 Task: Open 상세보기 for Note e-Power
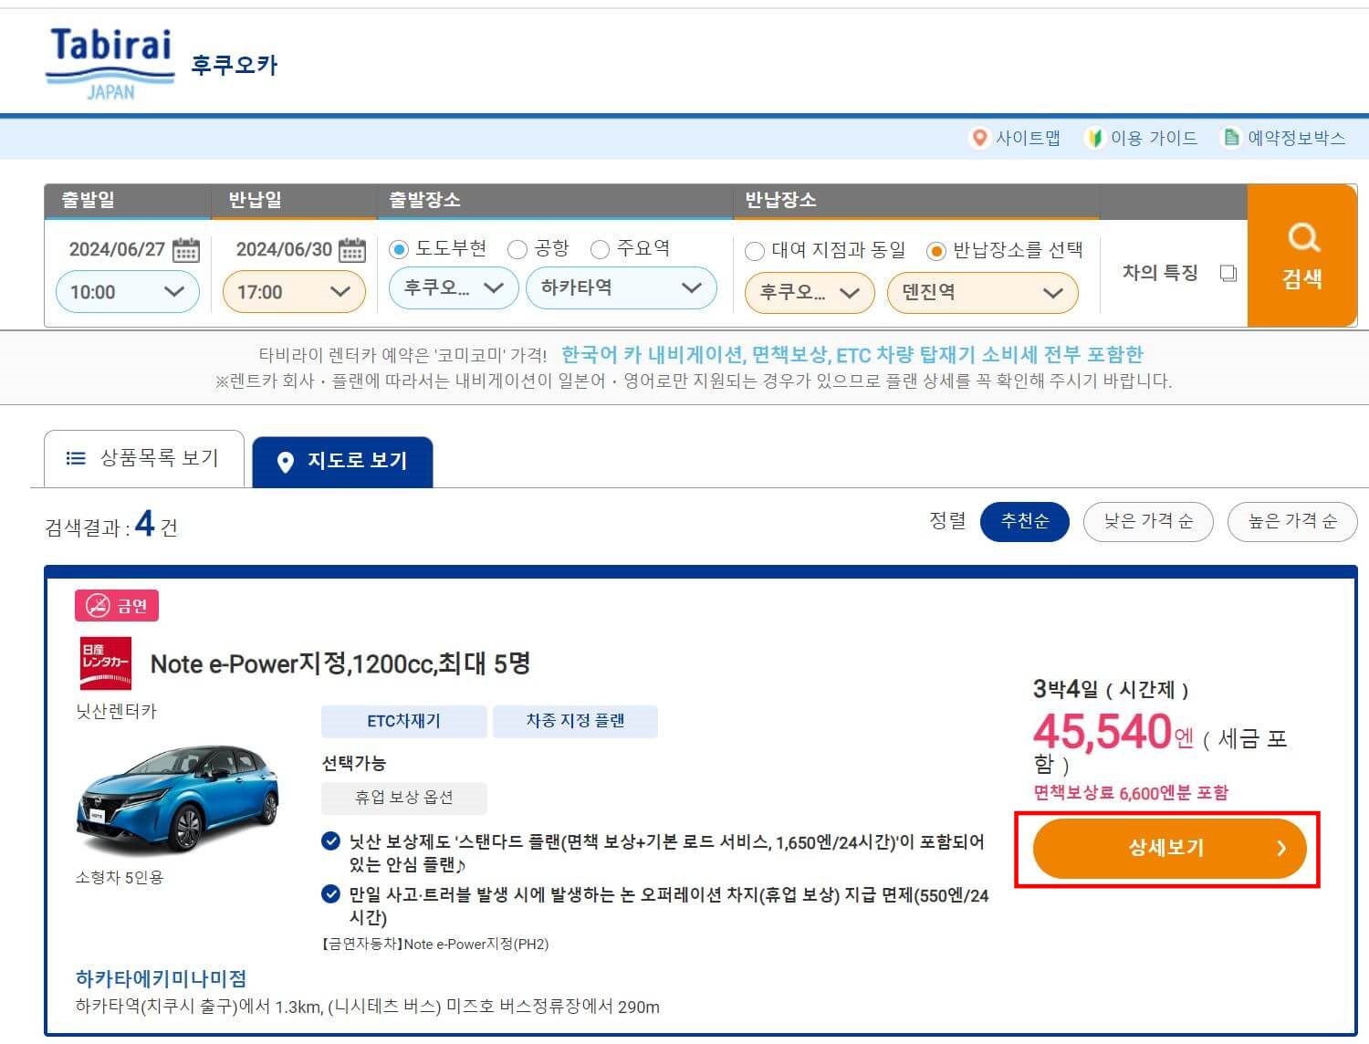coord(1169,848)
